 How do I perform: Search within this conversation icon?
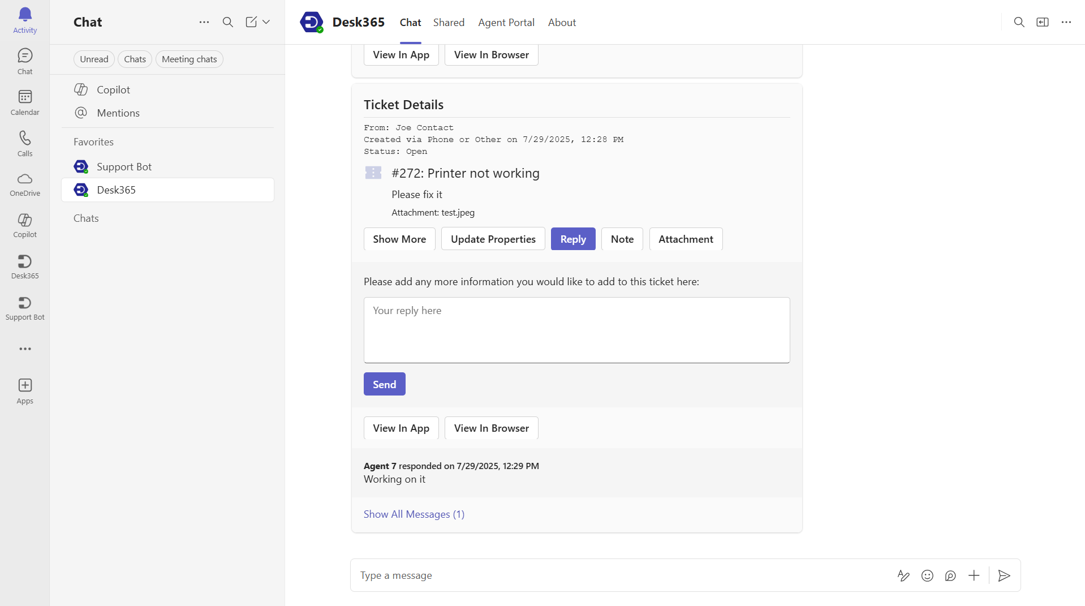click(1019, 22)
